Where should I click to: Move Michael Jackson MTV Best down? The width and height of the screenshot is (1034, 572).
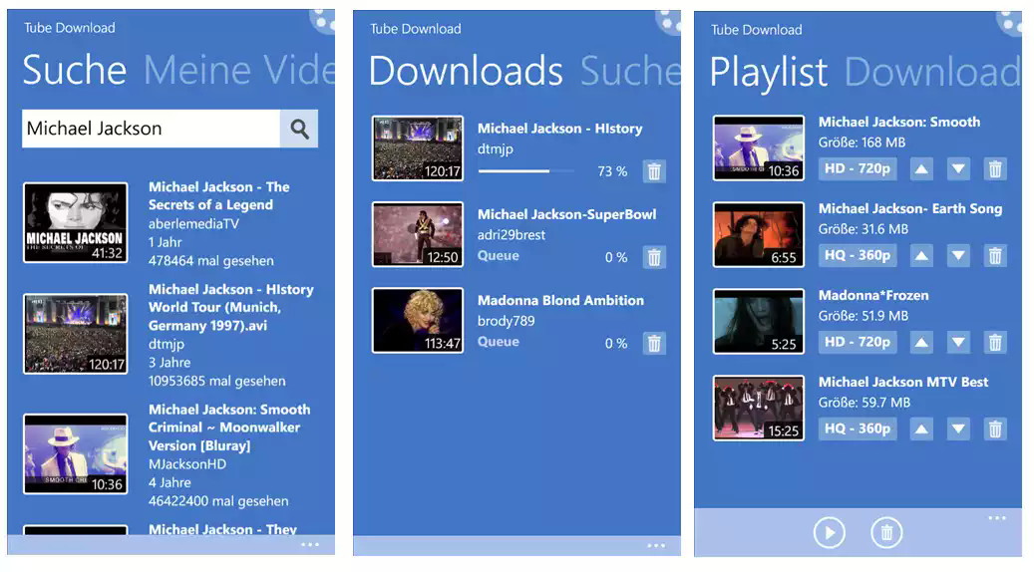tap(958, 429)
